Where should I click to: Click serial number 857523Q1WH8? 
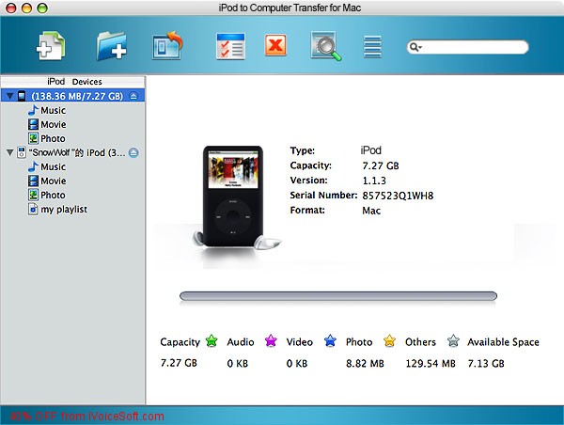pyautogui.click(x=398, y=196)
